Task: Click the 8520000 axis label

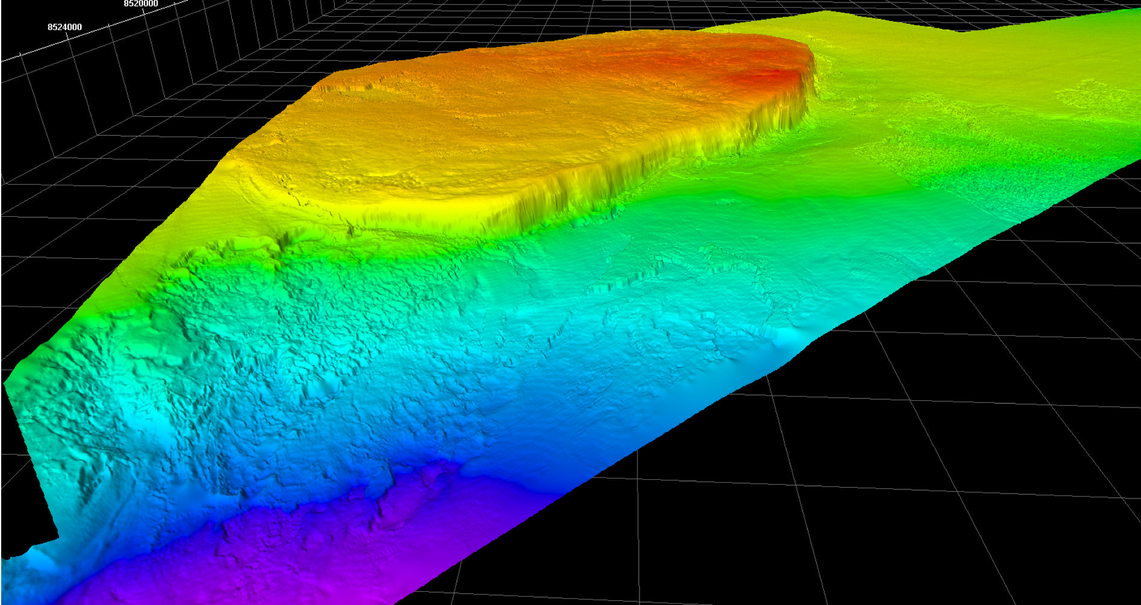Action: [x=140, y=4]
